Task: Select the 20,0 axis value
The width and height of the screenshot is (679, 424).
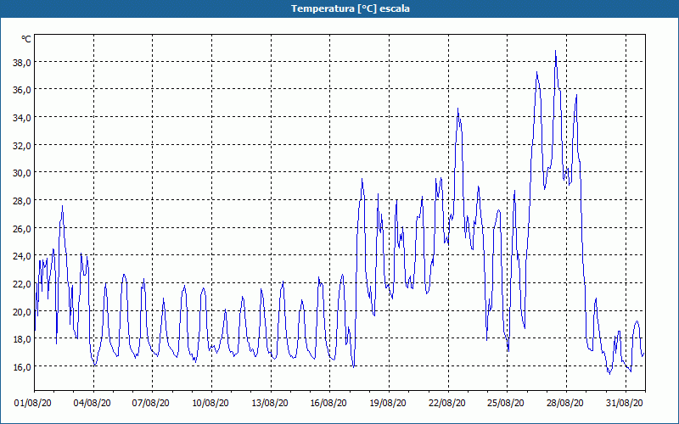Action: [22, 312]
